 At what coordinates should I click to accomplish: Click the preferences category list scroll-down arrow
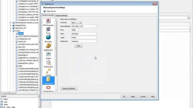(56, 91)
